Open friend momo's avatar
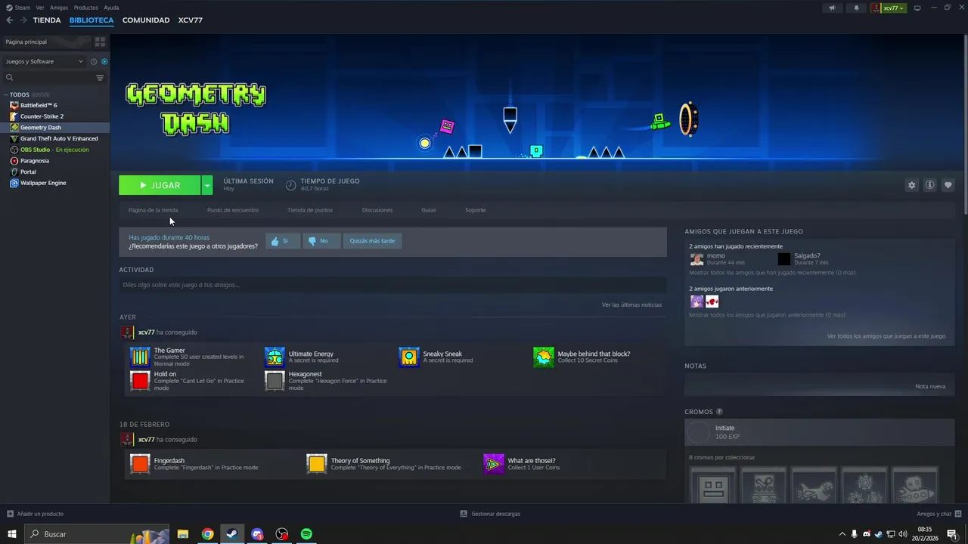The image size is (968, 544). 697,259
